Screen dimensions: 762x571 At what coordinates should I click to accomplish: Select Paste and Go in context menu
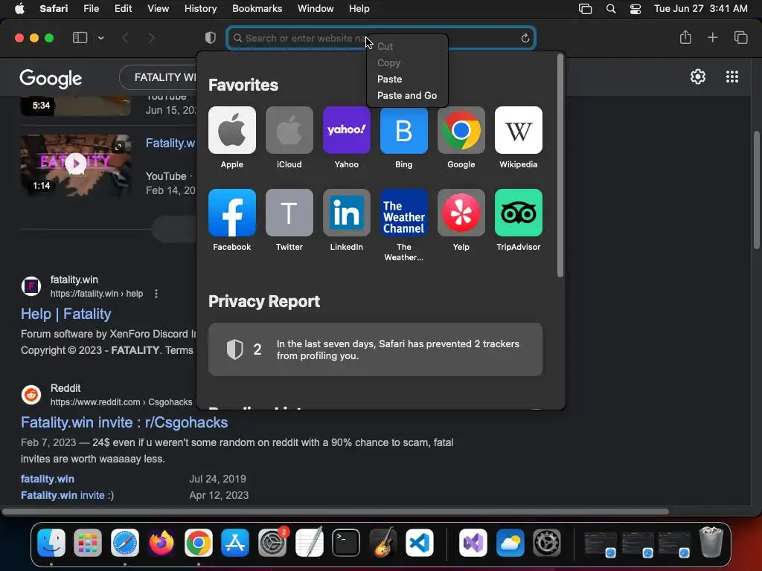click(407, 96)
